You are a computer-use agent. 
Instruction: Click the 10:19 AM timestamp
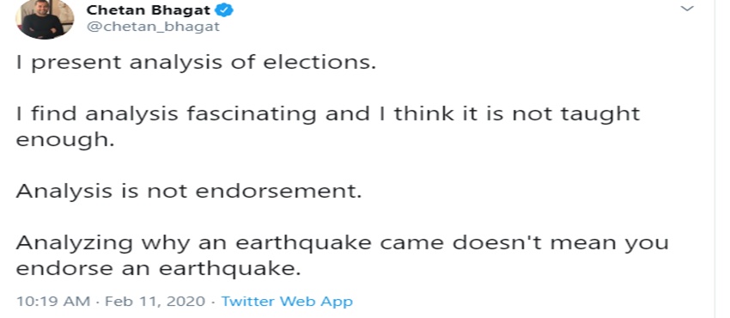[x=53, y=301]
